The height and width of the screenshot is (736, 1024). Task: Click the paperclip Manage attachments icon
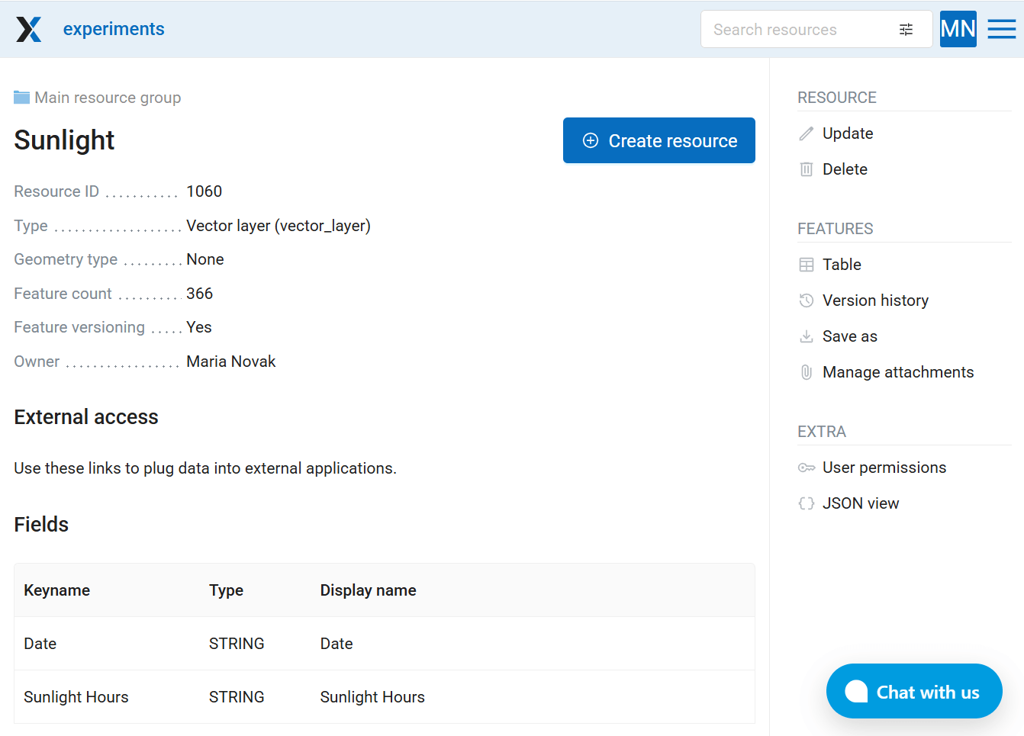[807, 372]
